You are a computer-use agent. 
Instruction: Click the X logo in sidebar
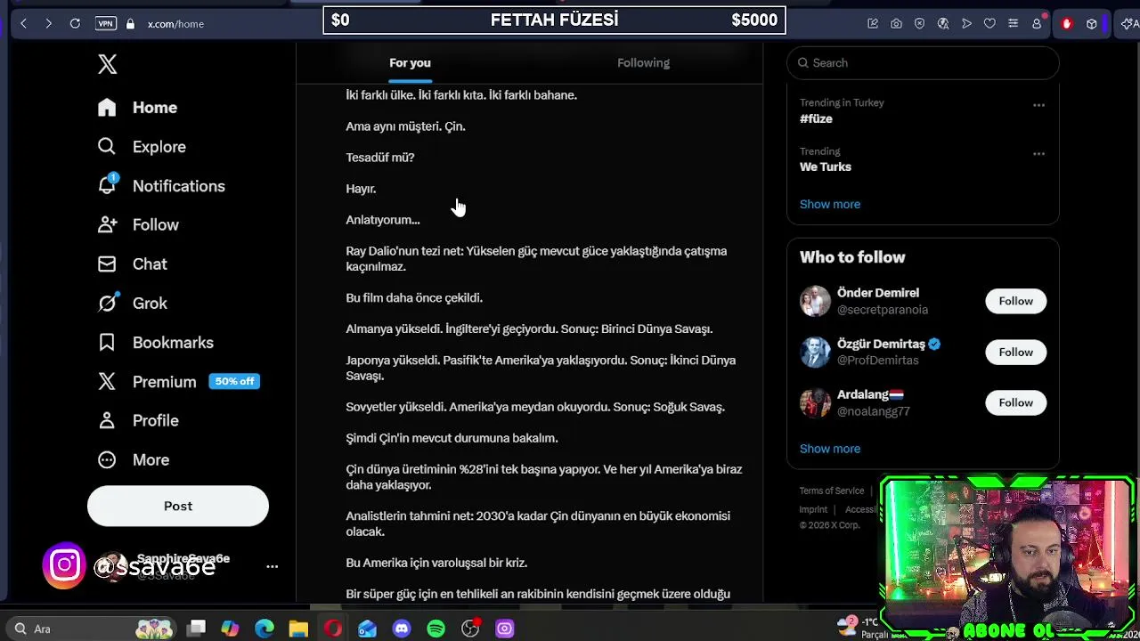coord(107,64)
